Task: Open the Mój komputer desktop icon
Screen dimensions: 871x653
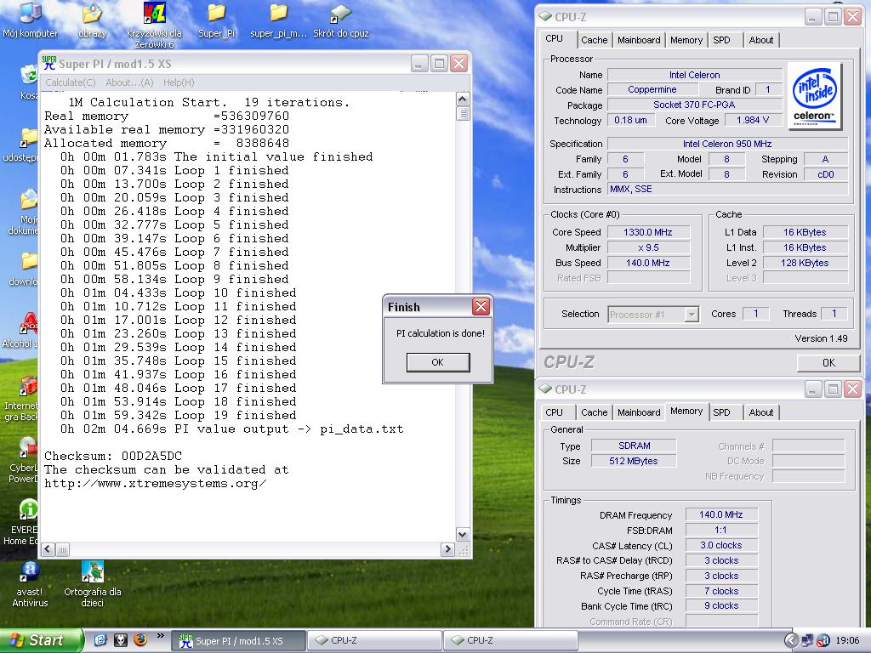Action: (30, 14)
